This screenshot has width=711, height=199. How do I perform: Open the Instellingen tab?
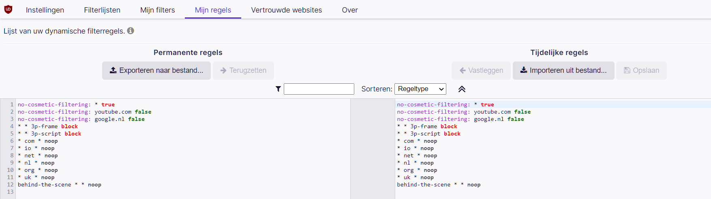(45, 10)
